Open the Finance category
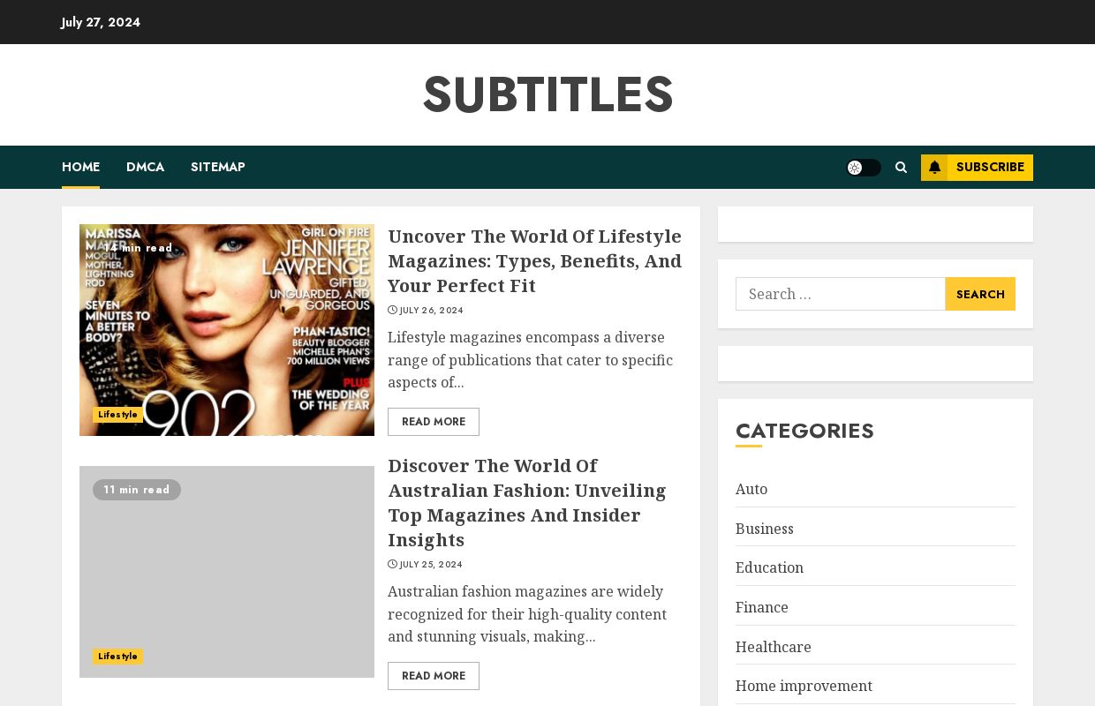 click(762, 607)
